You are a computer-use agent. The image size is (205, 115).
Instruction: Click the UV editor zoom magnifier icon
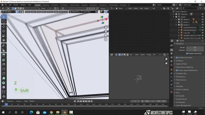166,59
